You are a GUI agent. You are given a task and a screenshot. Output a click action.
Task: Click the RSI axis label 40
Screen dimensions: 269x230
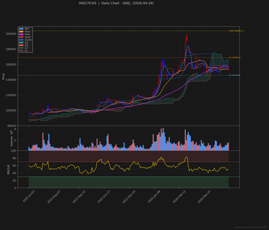[14, 173]
